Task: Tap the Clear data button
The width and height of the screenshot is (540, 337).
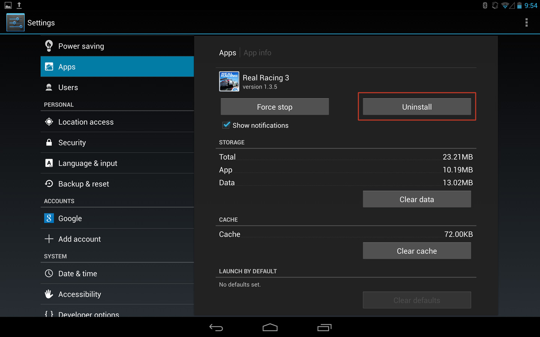Action: (417, 199)
